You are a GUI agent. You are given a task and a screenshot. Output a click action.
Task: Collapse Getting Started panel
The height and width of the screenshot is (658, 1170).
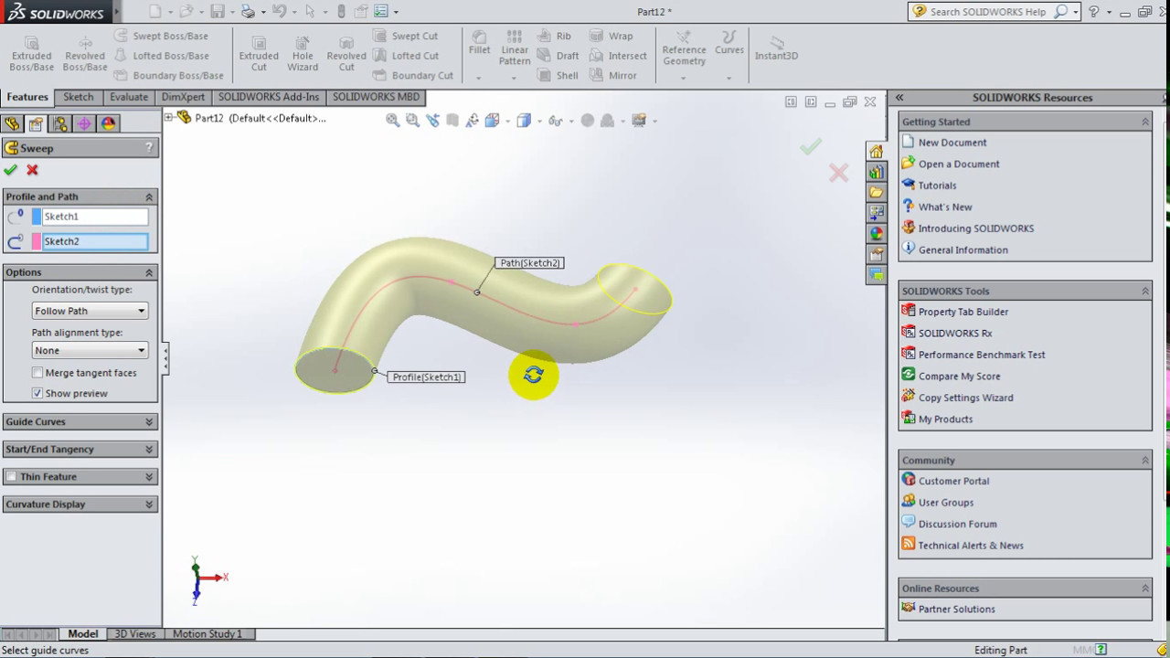click(1145, 122)
